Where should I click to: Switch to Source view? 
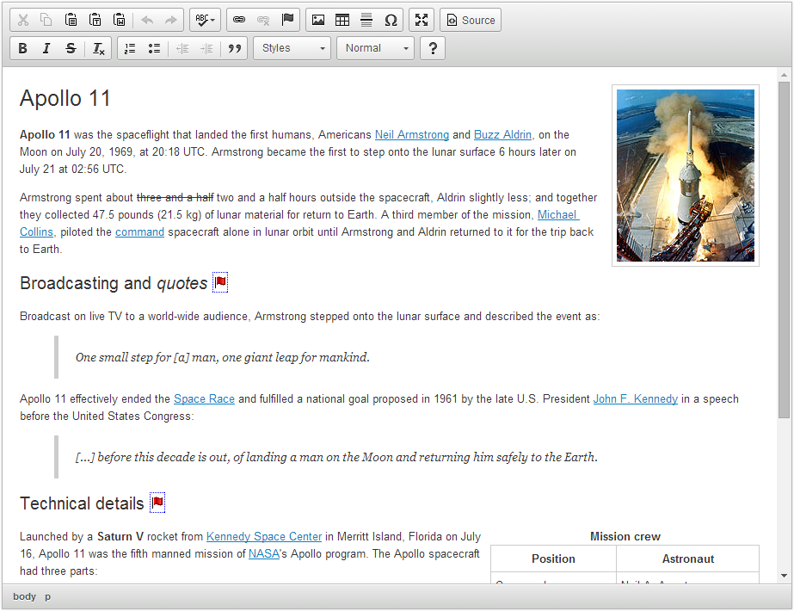(x=471, y=20)
